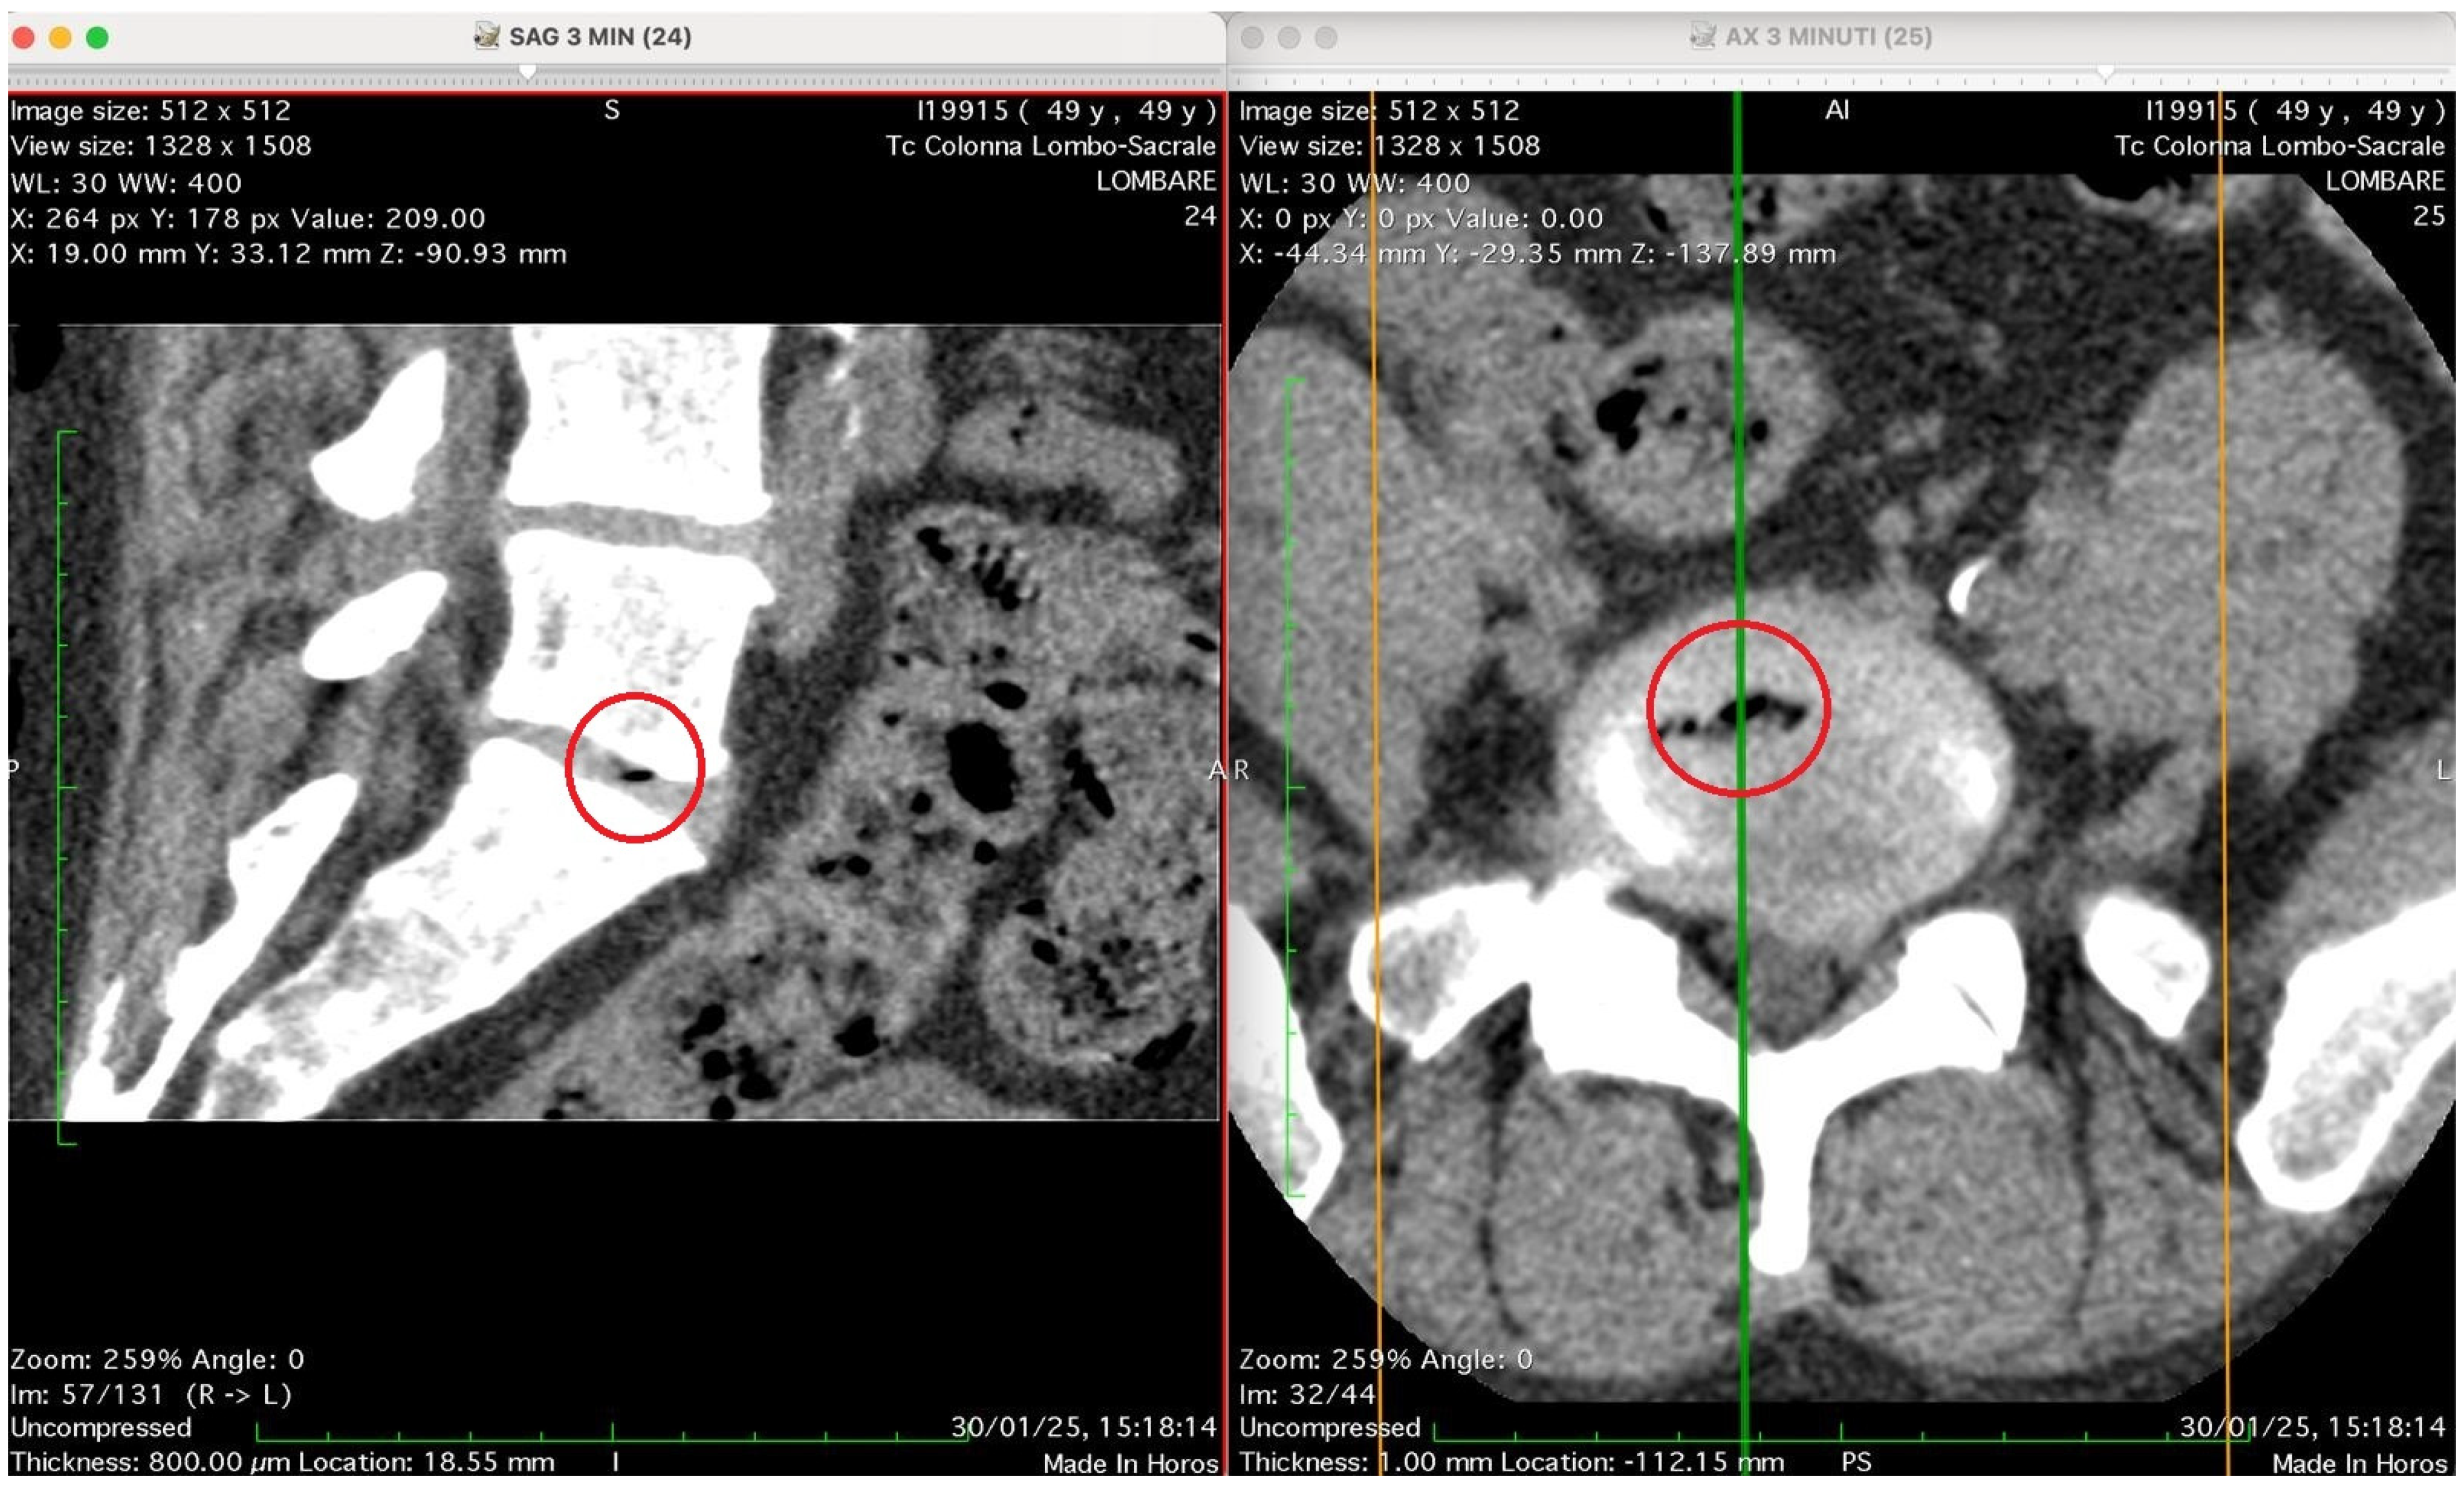Click the SAG 3 MIN (24) window title

[600, 37]
